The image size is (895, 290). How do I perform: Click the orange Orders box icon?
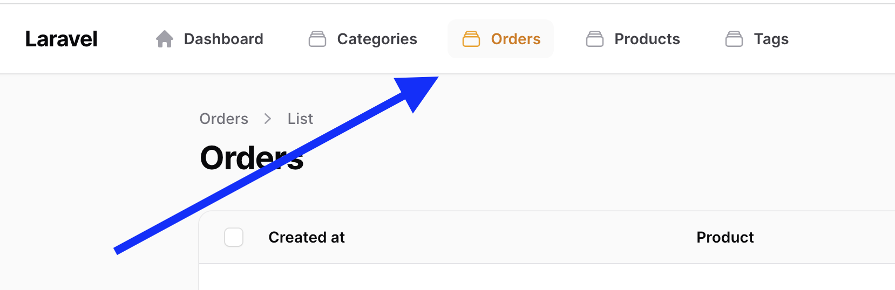pyautogui.click(x=471, y=39)
